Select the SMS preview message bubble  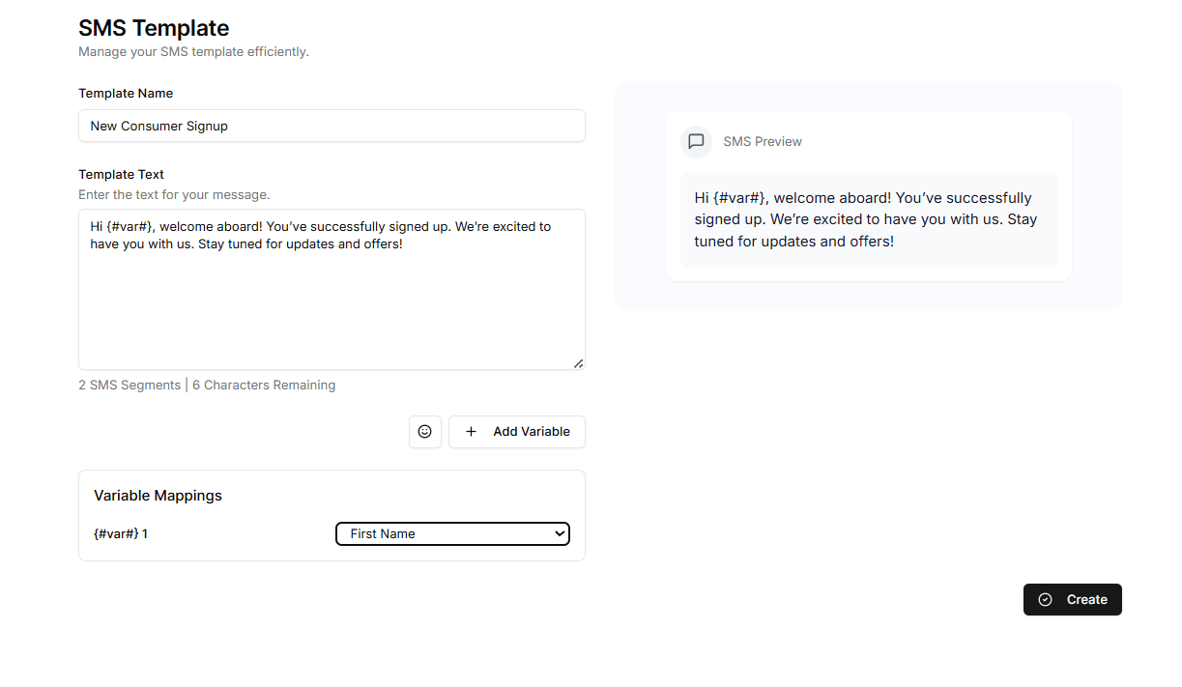[868, 219]
